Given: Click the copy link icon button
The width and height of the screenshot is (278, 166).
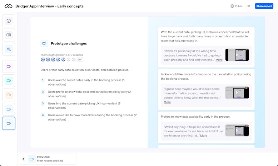Looking at the screenshot, I should click(x=249, y=6).
